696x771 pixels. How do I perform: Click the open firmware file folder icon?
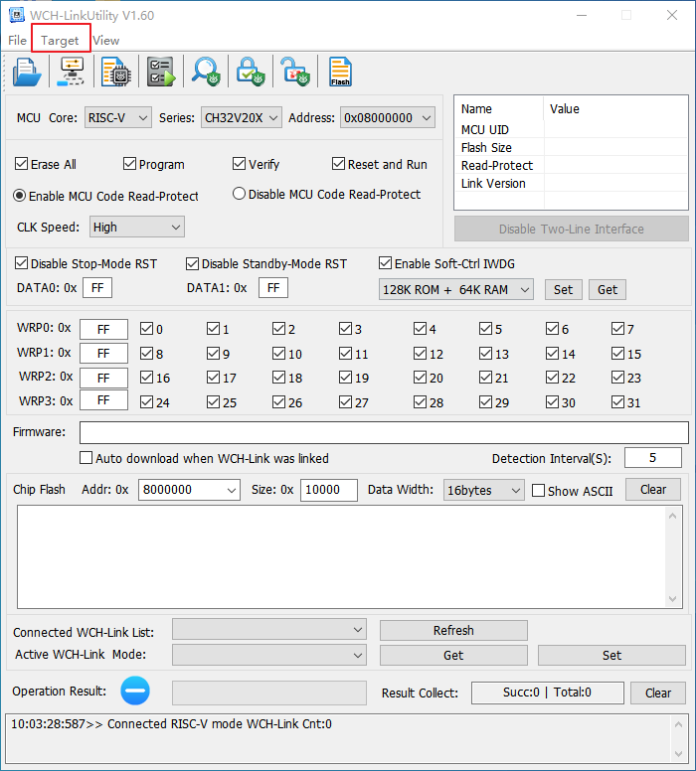[x=27, y=73]
